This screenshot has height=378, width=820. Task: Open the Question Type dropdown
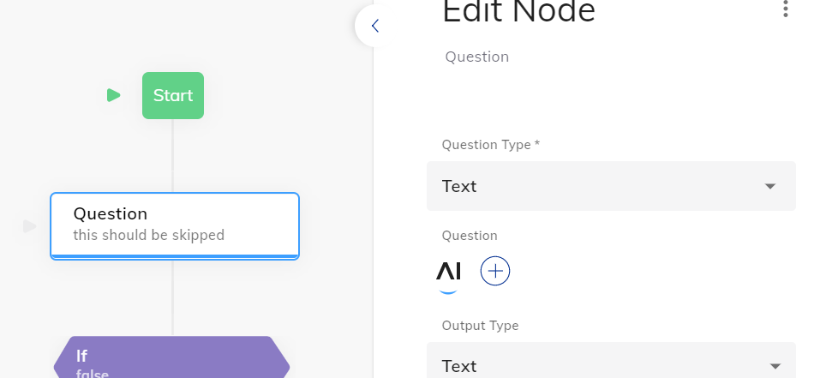(611, 186)
